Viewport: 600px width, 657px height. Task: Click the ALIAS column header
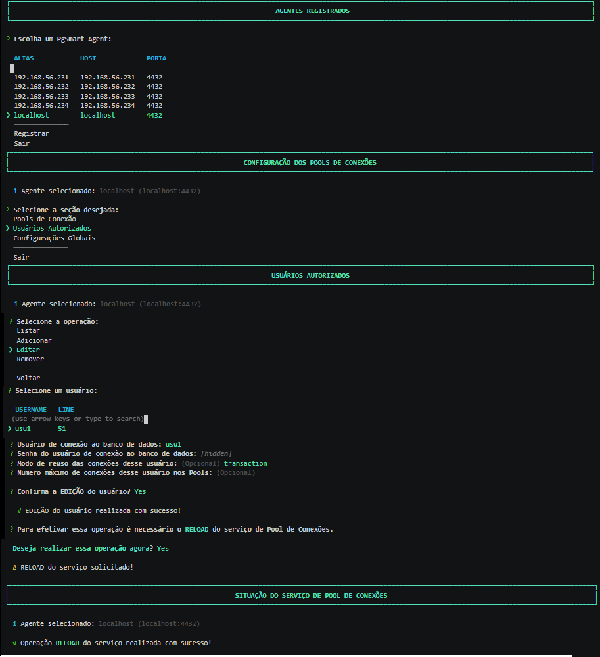tap(24, 58)
